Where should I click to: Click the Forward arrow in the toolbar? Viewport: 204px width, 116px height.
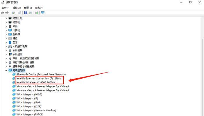(7, 13)
